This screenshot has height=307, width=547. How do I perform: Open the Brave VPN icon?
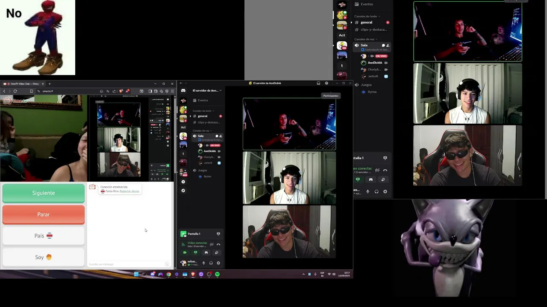click(x=167, y=91)
